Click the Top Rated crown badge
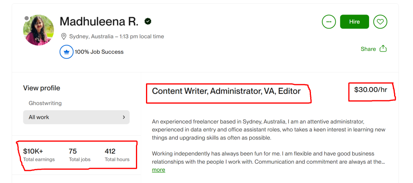The height and width of the screenshot is (183, 413). point(67,52)
